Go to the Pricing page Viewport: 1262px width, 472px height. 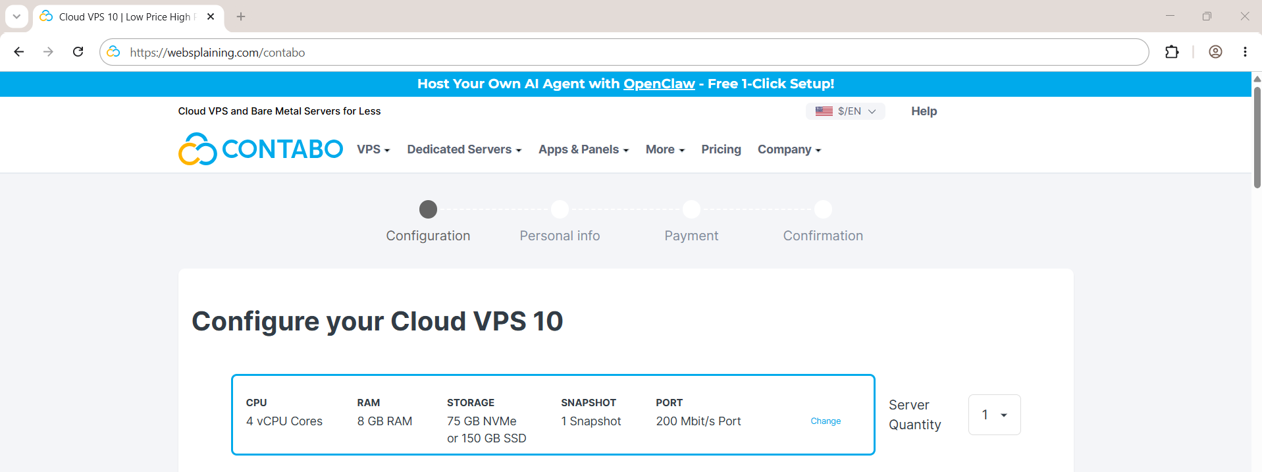tap(721, 149)
